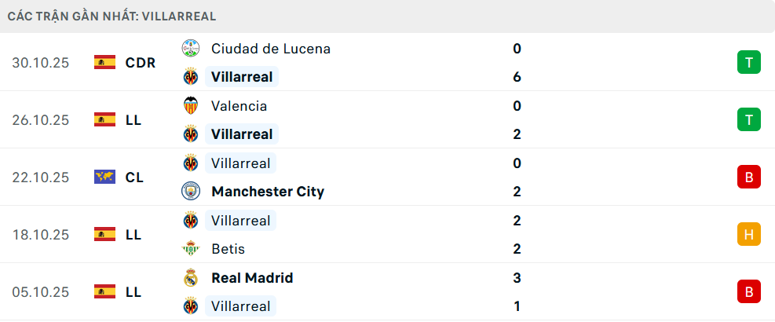This screenshot has width=775, height=322.
Task: Click red B badge for Real Madrid match
Action: [x=749, y=292]
